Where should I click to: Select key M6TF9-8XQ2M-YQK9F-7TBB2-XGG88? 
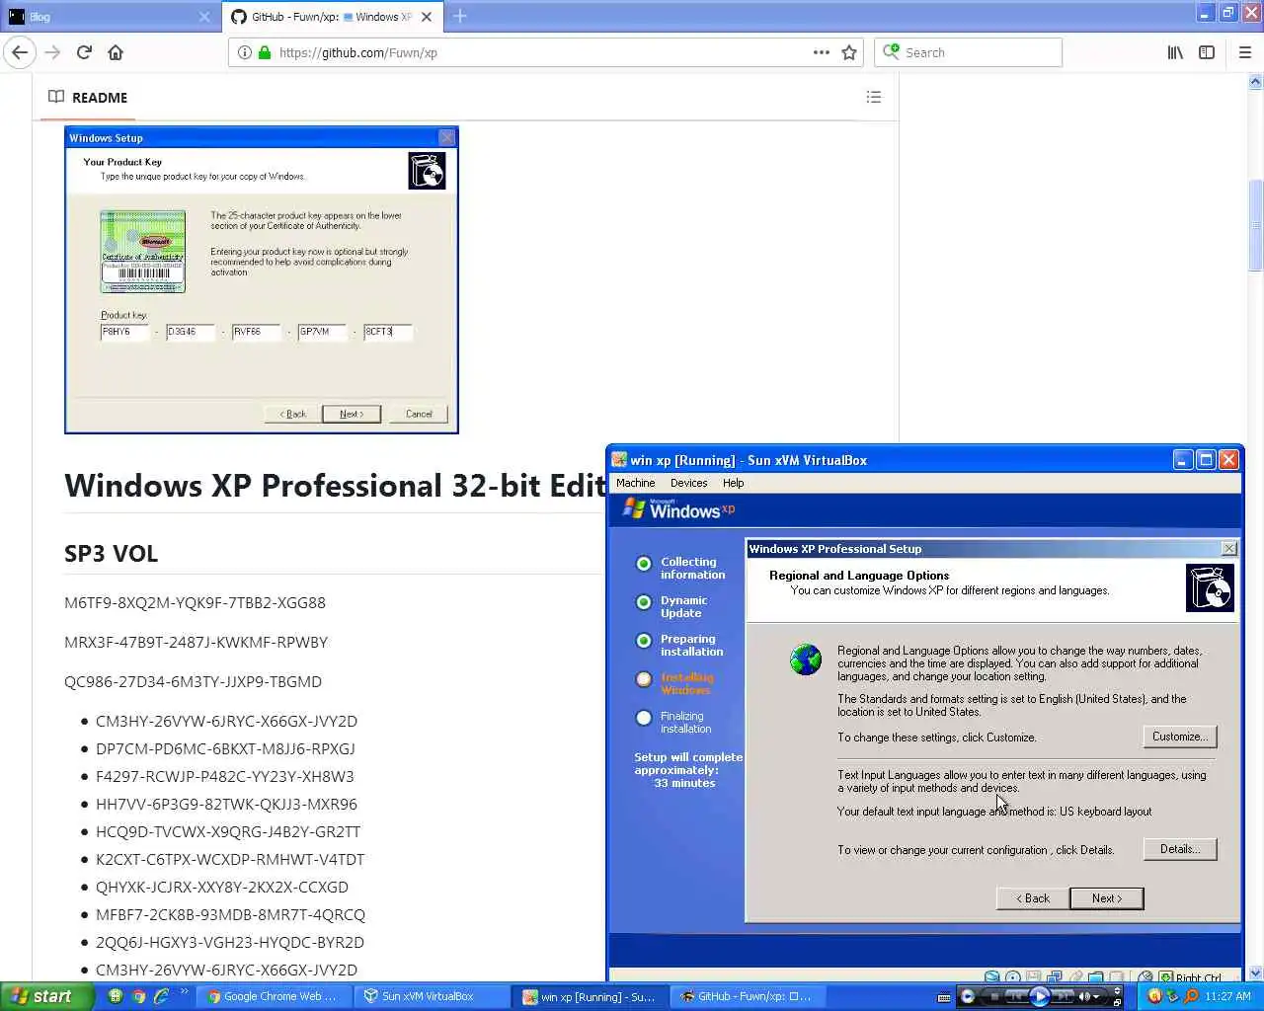coord(195,602)
